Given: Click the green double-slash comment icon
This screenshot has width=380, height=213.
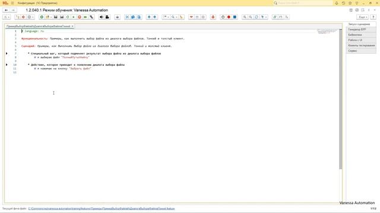Looking at the screenshot, I should click(x=274, y=17).
